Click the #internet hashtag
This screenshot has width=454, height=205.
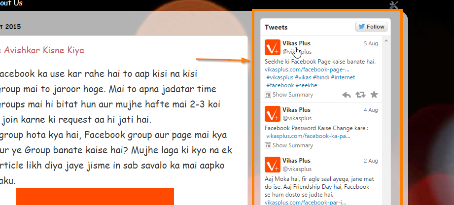[343, 77]
